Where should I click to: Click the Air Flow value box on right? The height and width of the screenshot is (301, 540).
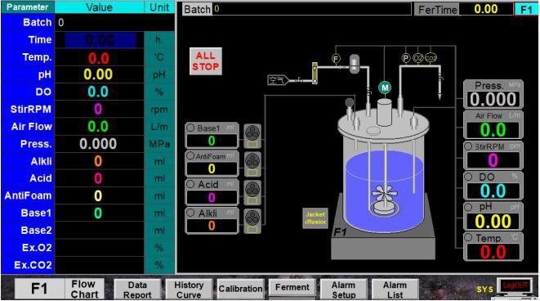coord(493,129)
